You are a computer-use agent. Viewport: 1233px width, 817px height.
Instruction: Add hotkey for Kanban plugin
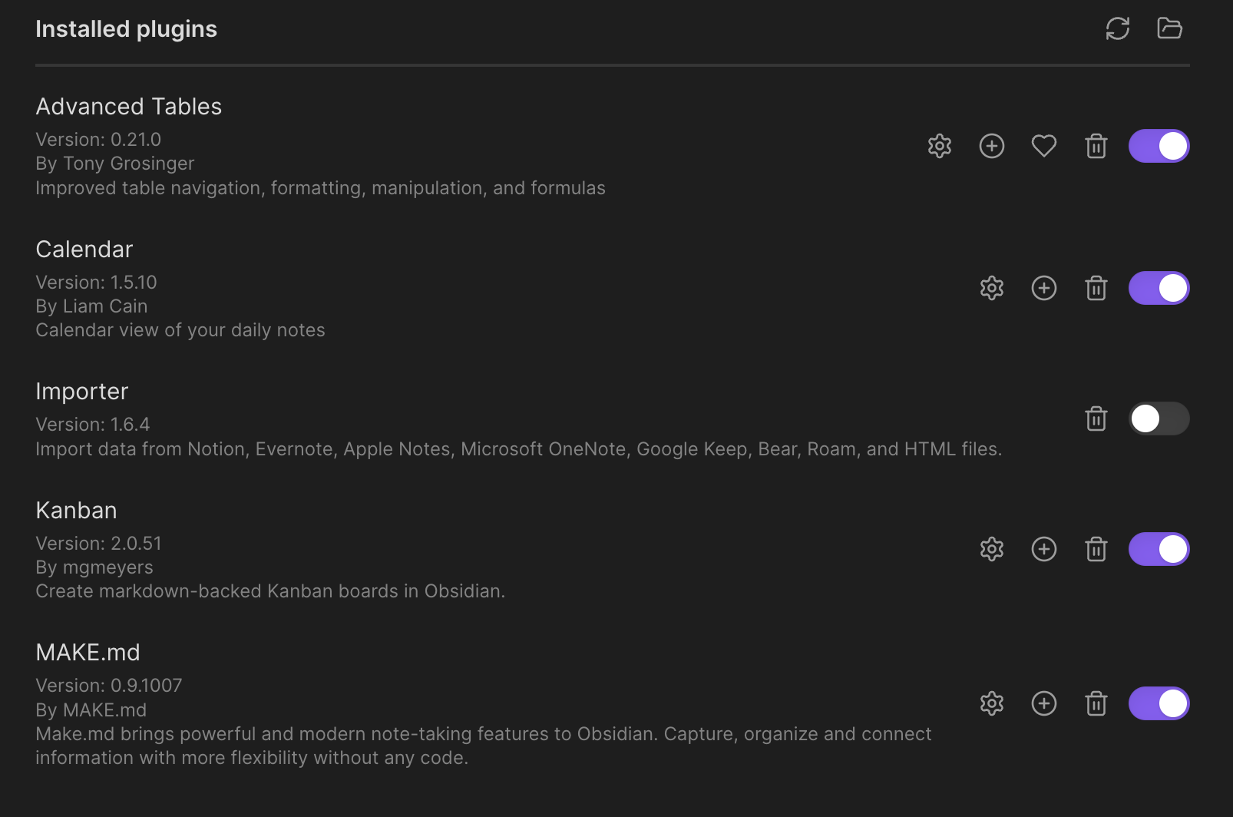[x=1044, y=549]
